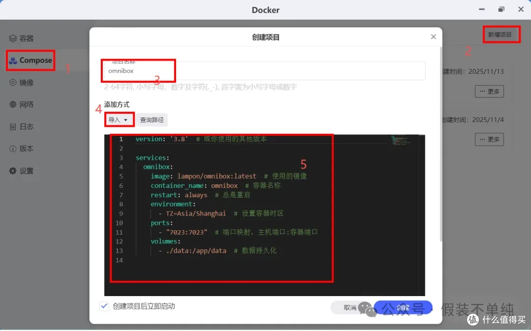Open the 导入 dropdown
This screenshot has width=531, height=331.
coord(118,120)
